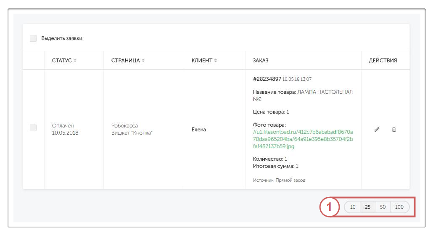
Task: Click the Выделить заявки label text
Action: (62, 38)
